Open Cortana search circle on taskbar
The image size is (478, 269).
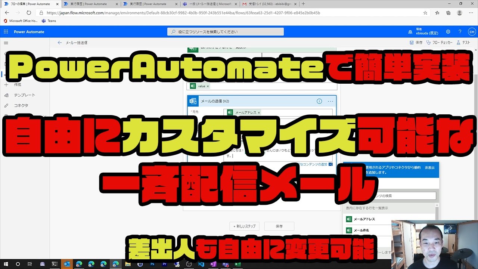[18, 264]
